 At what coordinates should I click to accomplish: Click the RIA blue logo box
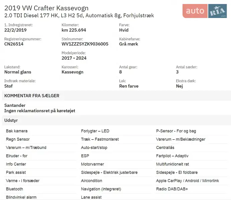[217, 11]
